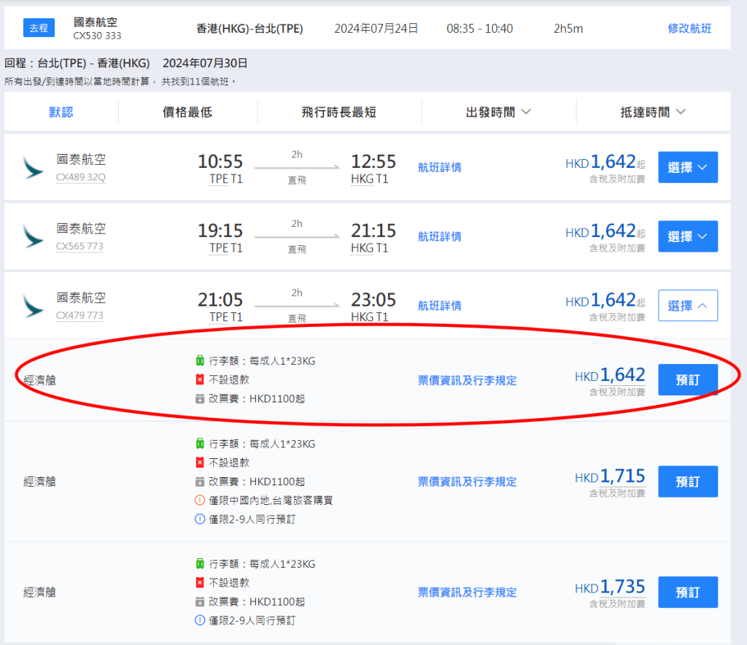
Task: Collapse 選擇 fares for 21:05 flight
Action: click(687, 306)
